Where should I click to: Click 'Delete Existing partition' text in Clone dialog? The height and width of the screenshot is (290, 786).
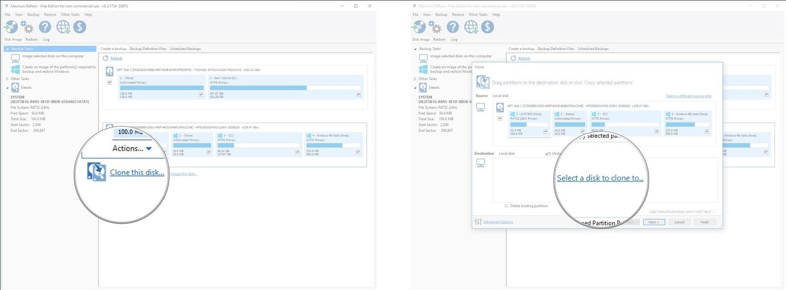529,206
